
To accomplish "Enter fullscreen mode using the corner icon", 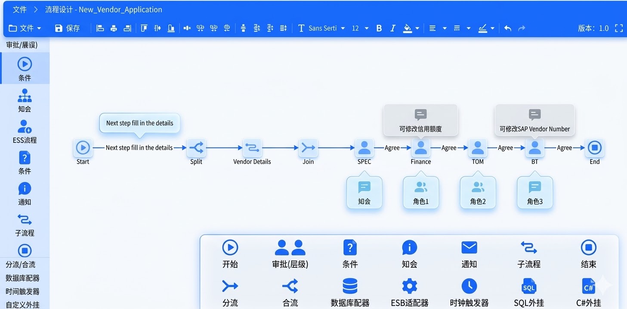I will click(x=619, y=28).
